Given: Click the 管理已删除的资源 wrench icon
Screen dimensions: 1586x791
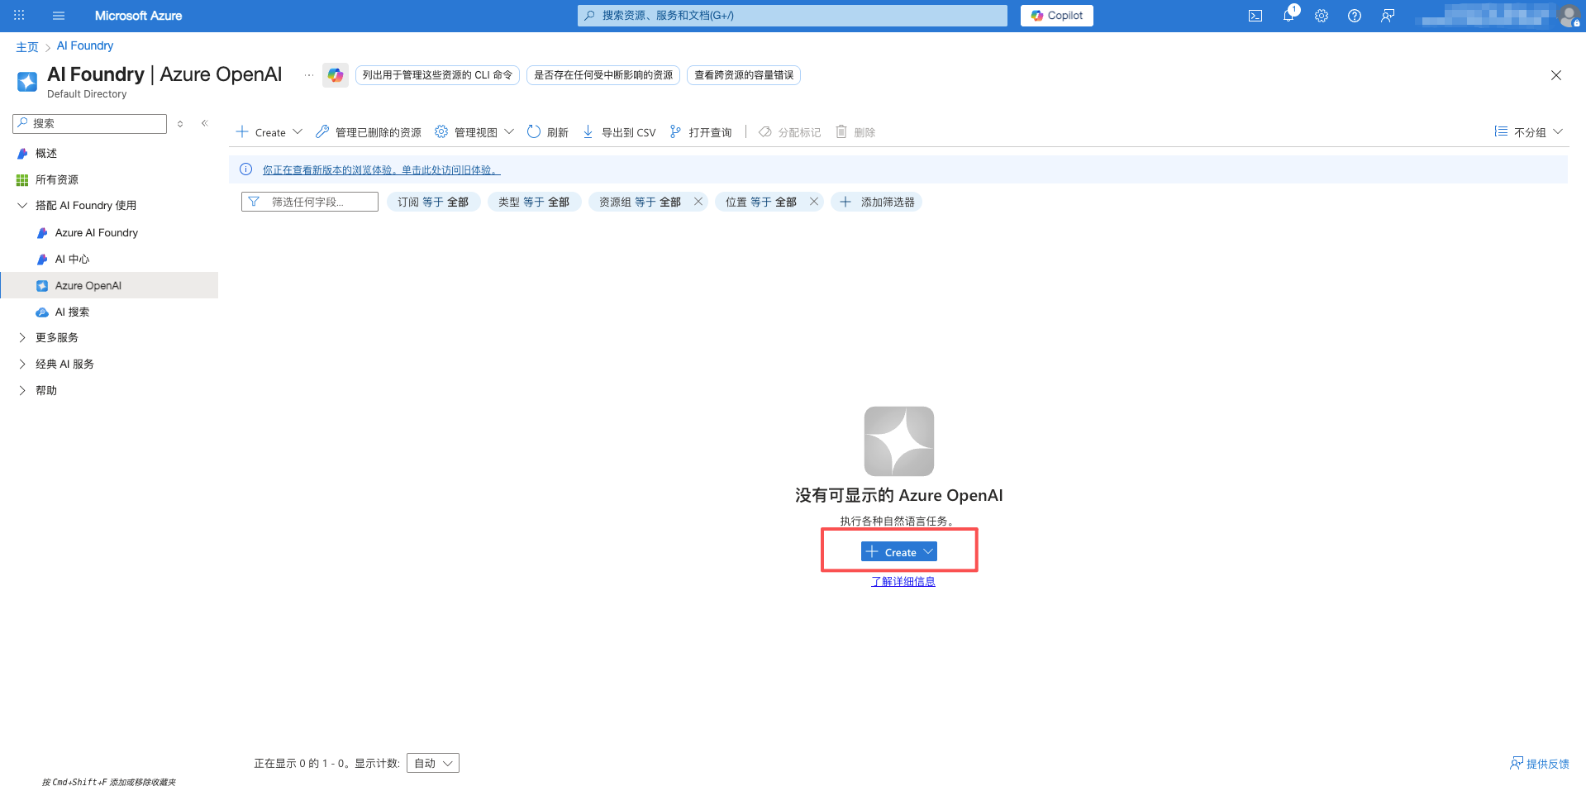Looking at the screenshot, I should click(322, 131).
